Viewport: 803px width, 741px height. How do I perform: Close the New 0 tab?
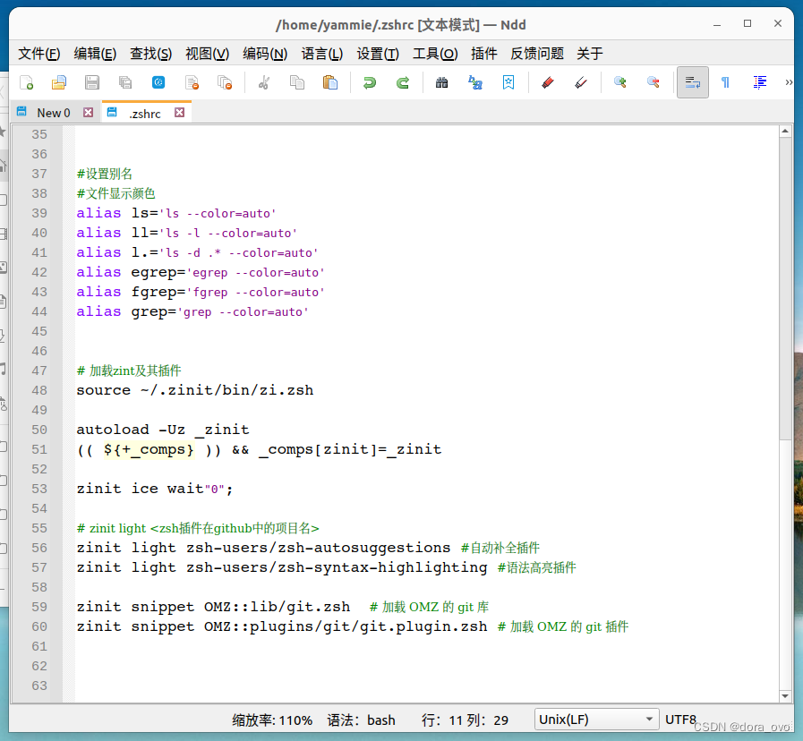point(88,112)
